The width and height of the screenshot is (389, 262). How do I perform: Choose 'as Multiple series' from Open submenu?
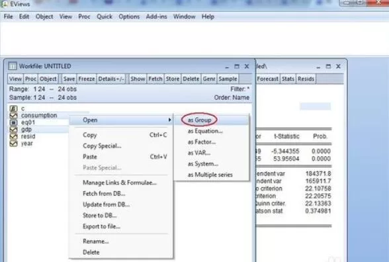point(212,175)
